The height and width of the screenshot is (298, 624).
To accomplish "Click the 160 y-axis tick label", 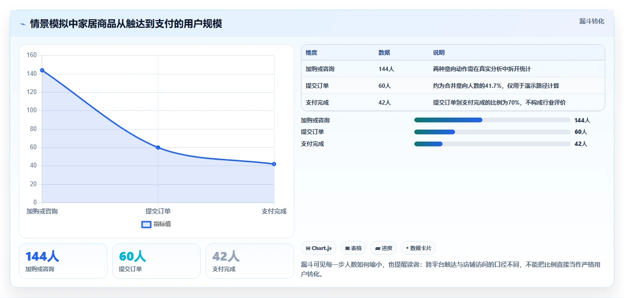I will [x=31, y=55].
